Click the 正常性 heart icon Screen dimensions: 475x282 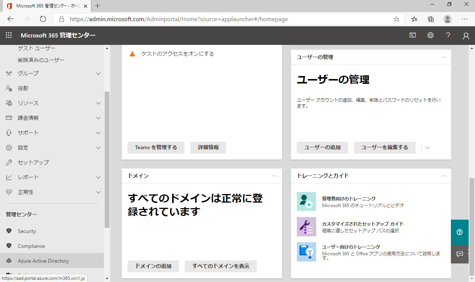pyautogui.click(x=9, y=192)
